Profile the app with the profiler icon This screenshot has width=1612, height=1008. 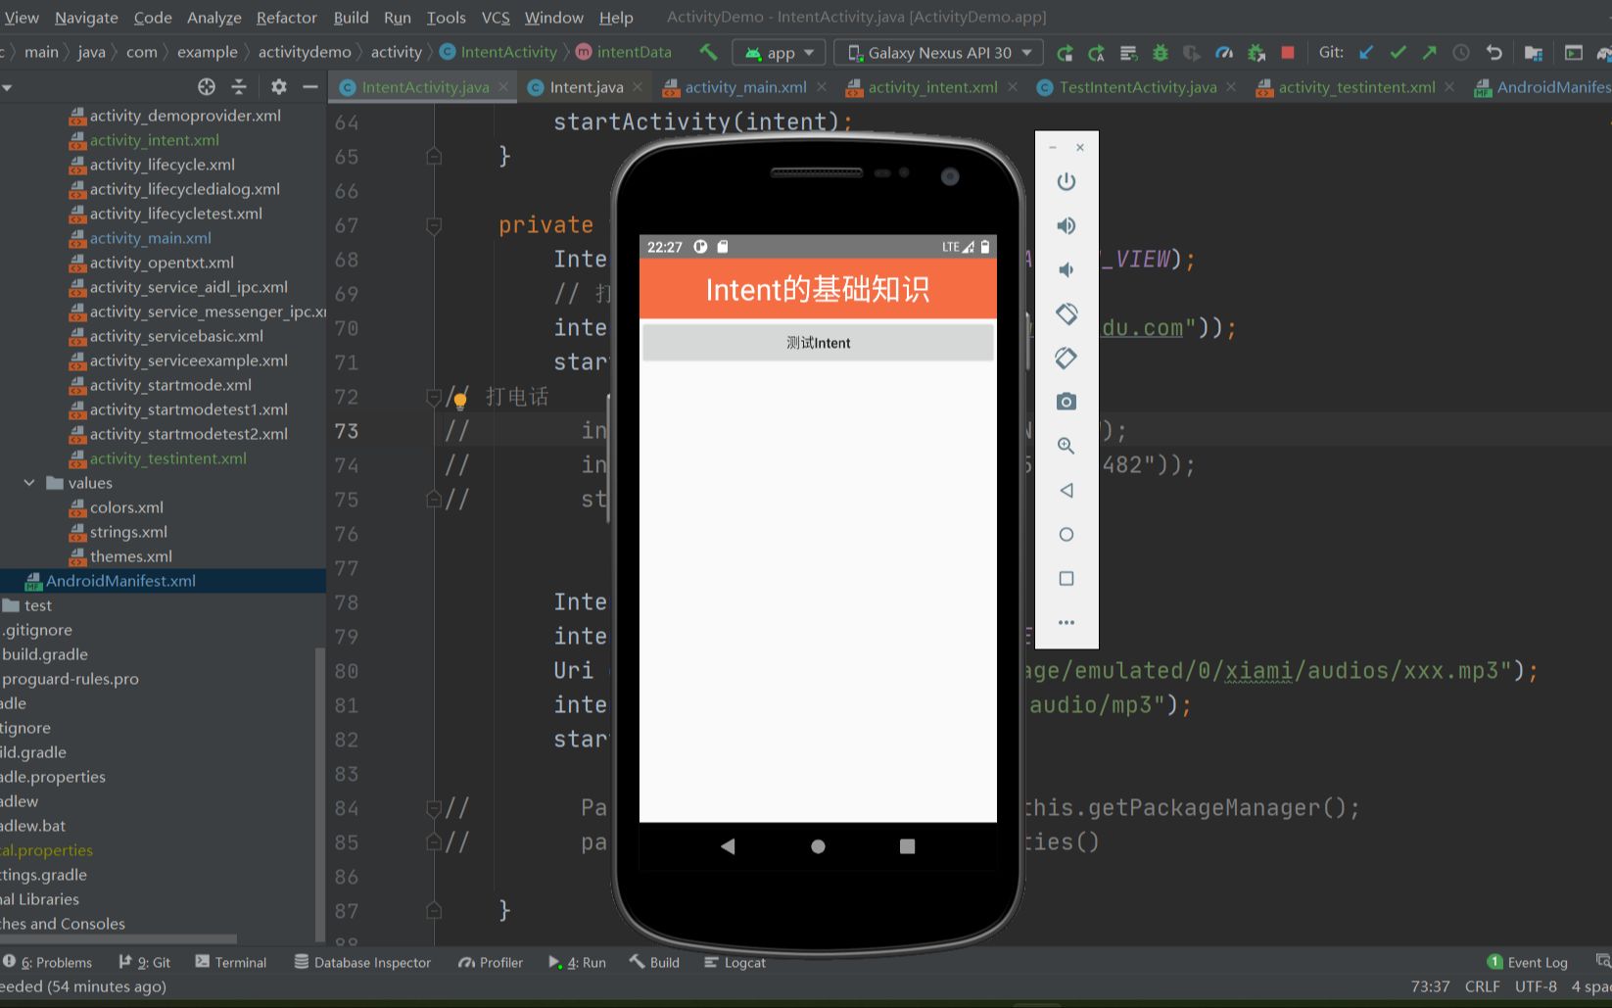[x=1223, y=53]
